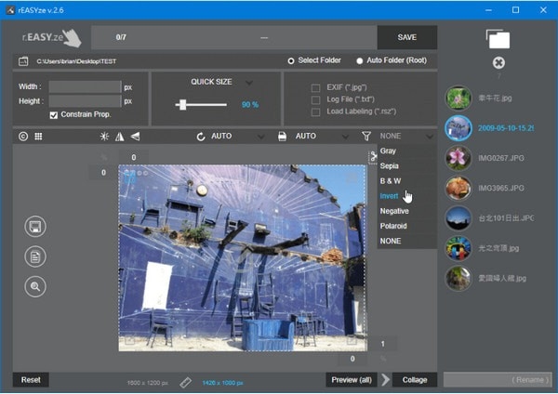Choose Sepia from the filter list
Viewport: 558px width, 394px height.
point(389,165)
